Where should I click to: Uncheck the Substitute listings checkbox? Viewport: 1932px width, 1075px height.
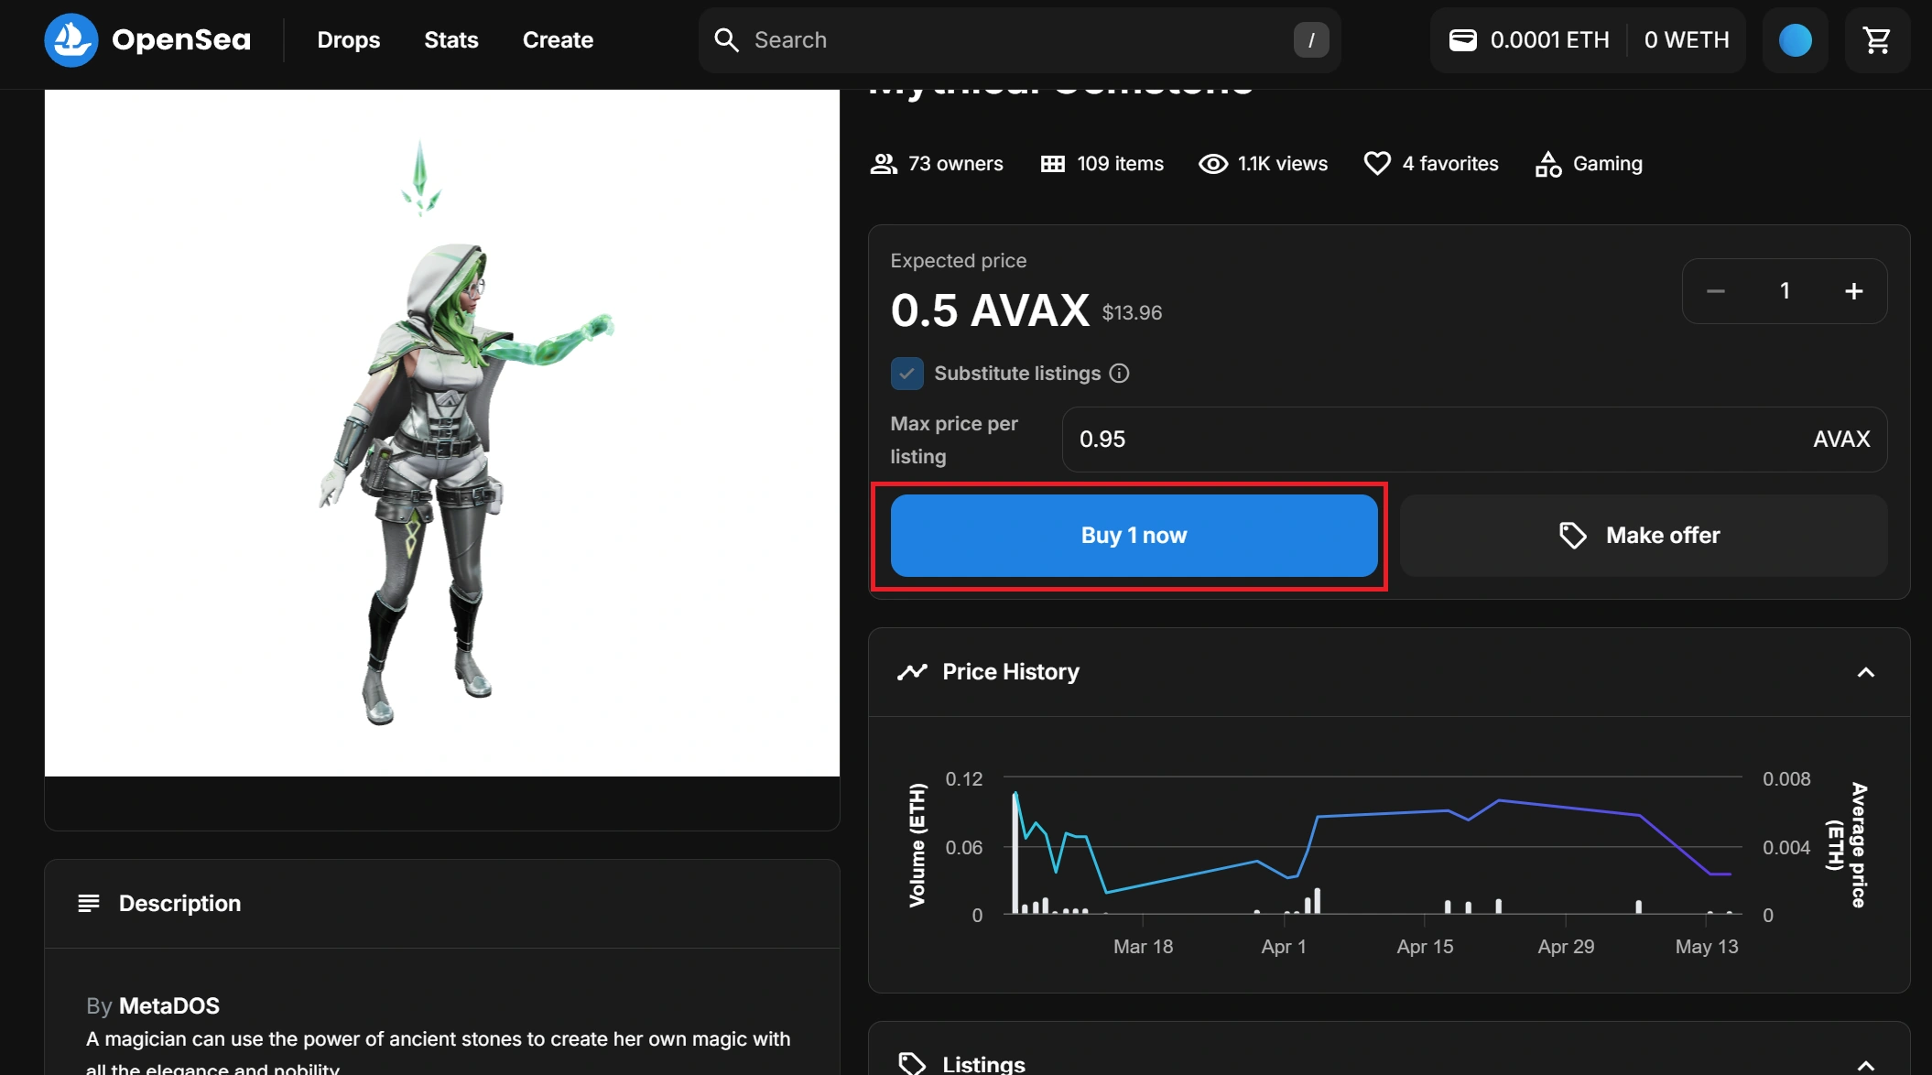(x=906, y=374)
